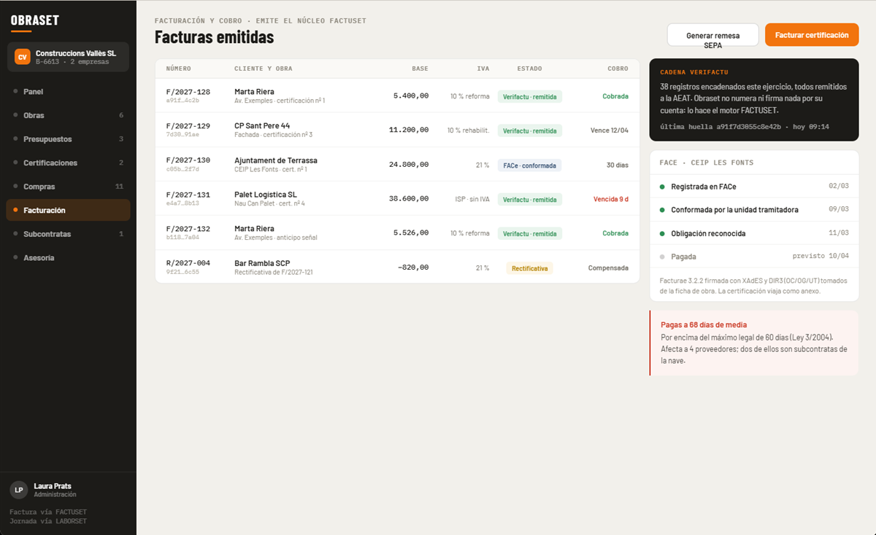Open invoice F/2027-130

coord(397,165)
